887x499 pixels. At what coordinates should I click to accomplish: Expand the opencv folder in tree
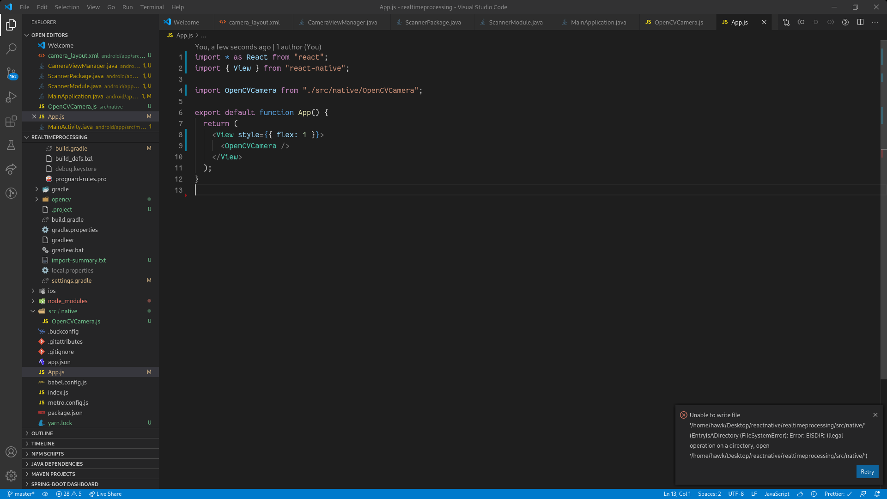[61, 200]
